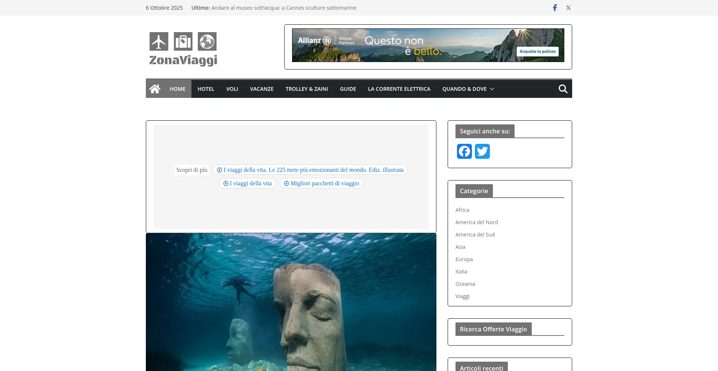
Task: Open 'I viaggi della vita' short suggestion link
Action: (248, 183)
